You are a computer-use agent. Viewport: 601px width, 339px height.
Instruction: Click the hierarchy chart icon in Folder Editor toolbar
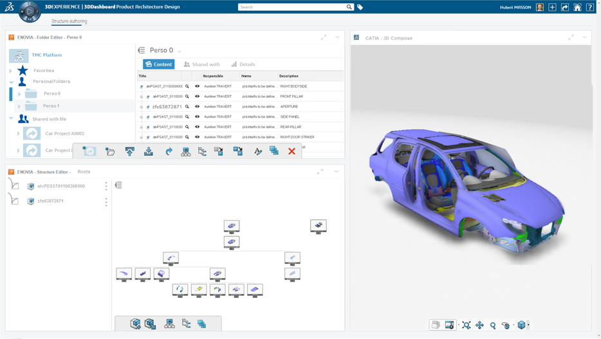[185, 152]
